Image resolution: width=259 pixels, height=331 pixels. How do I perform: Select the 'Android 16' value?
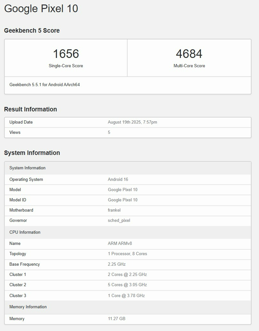(118, 180)
